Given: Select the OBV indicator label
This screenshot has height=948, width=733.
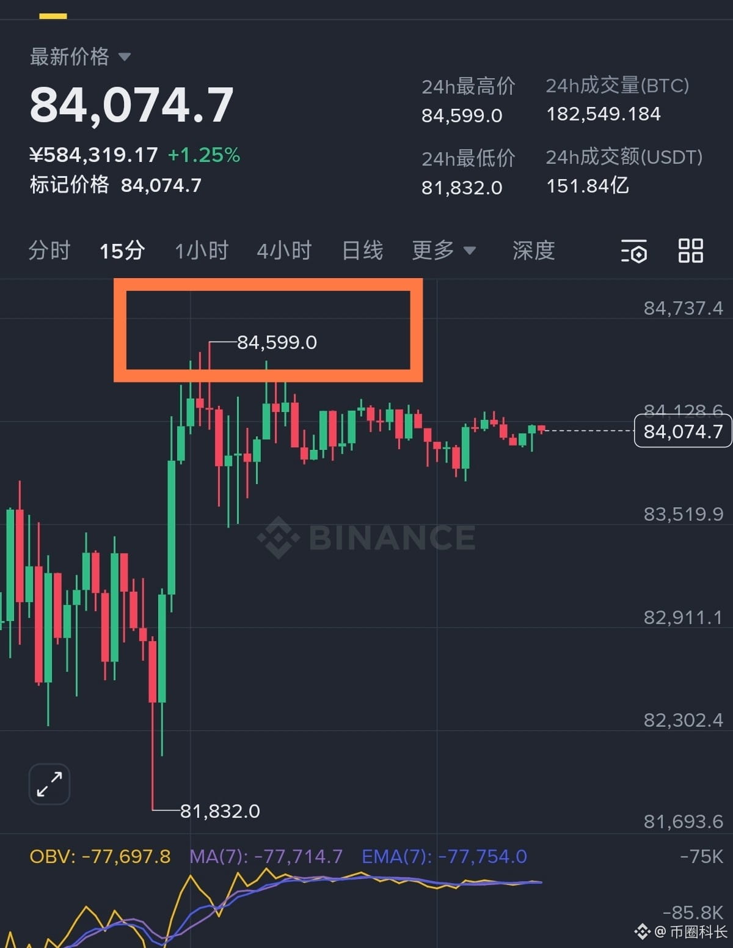Looking at the screenshot, I should [100, 856].
